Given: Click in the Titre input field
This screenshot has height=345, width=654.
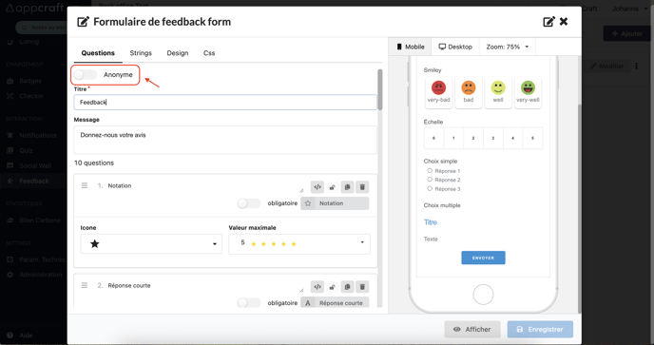Looking at the screenshot, I should 225,103.
